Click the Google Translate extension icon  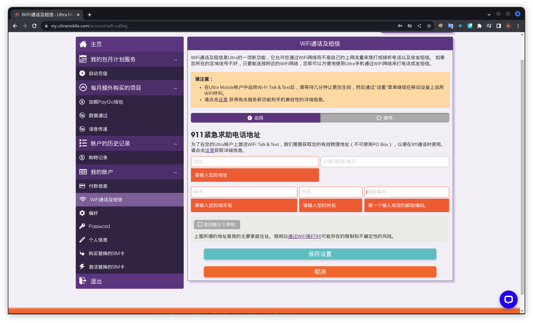[451, 26]
